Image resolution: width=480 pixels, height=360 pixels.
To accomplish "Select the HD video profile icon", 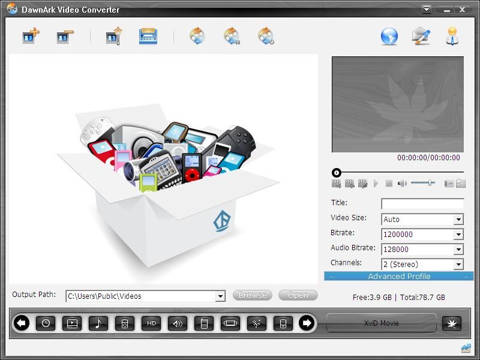I will click(151, 323).
